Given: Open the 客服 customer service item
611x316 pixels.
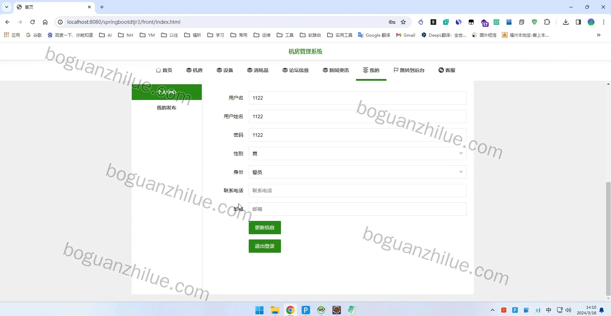Looking at the screenshot, I should tap(447, 70).
